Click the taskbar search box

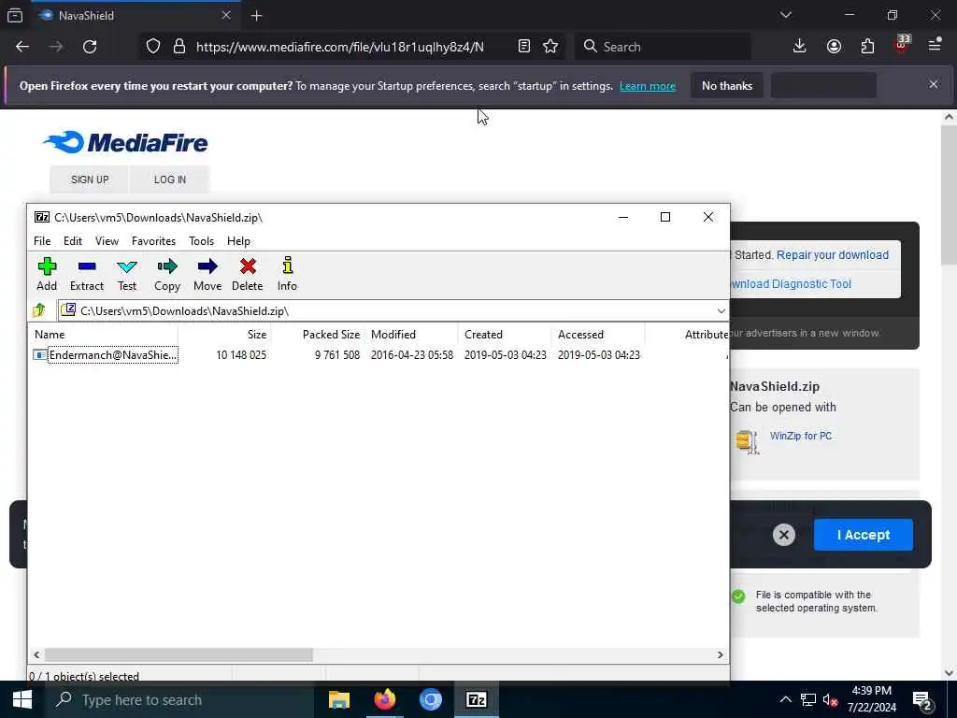pyautogui.click(x=179, y=699)
